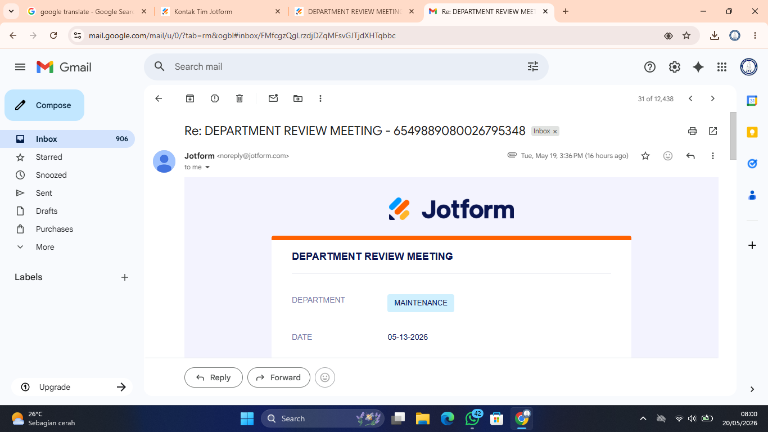Open a new browser tab
This screenshot has height=432, width=768.
click(x=566, y=11)
